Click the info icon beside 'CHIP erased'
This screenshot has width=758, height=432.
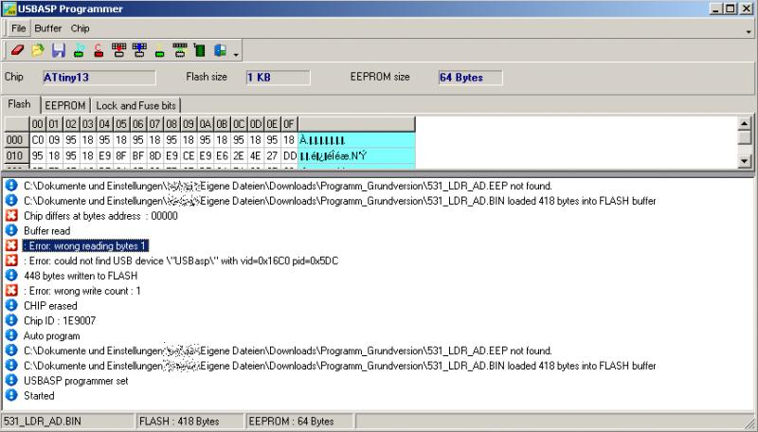coord(11,305)
